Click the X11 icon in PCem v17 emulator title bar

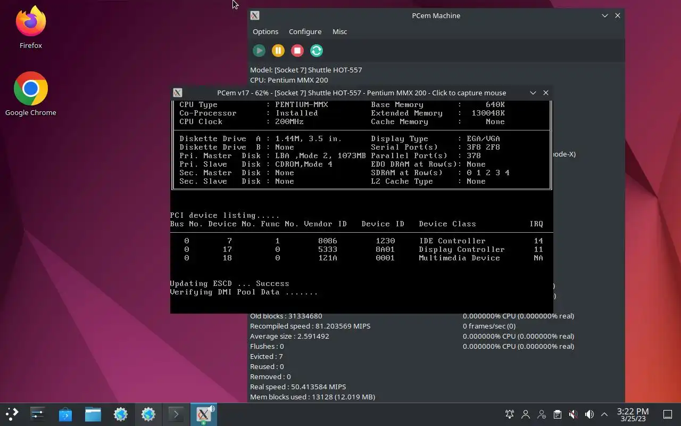[178, 93]
